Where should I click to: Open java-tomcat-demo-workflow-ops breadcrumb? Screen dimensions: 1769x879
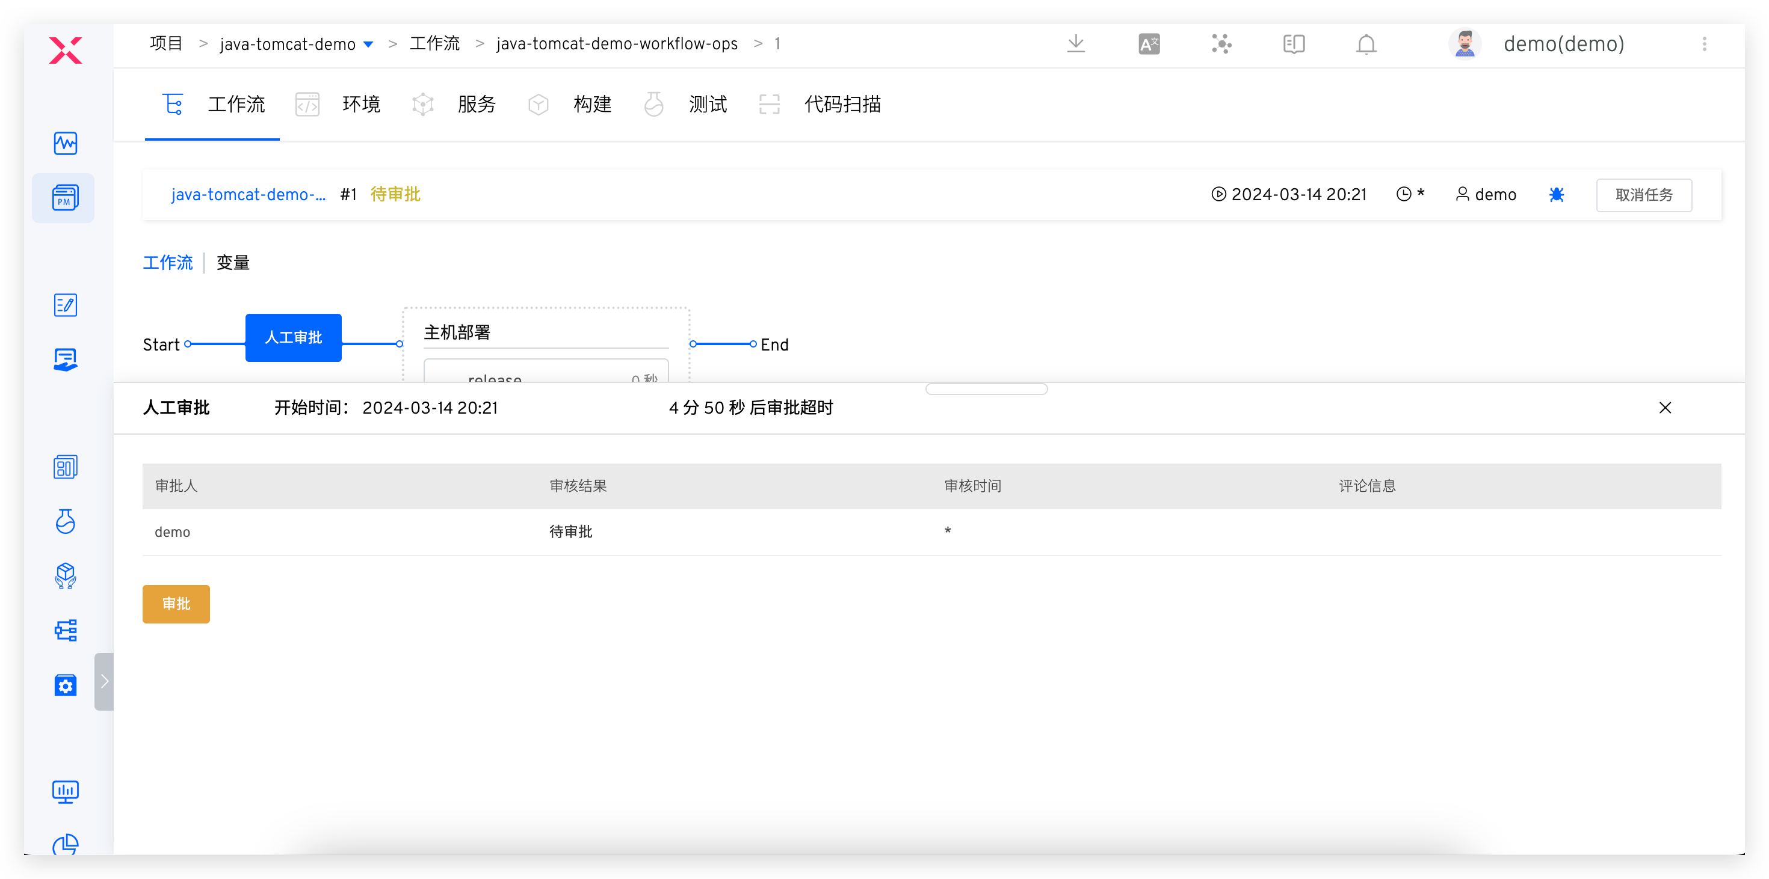click(x=617, y=44)
